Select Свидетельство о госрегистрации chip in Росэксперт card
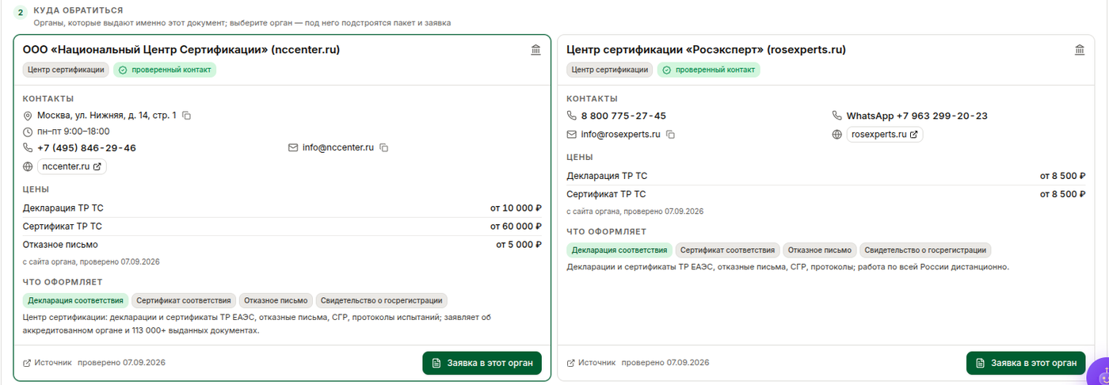 click(925, 250)
